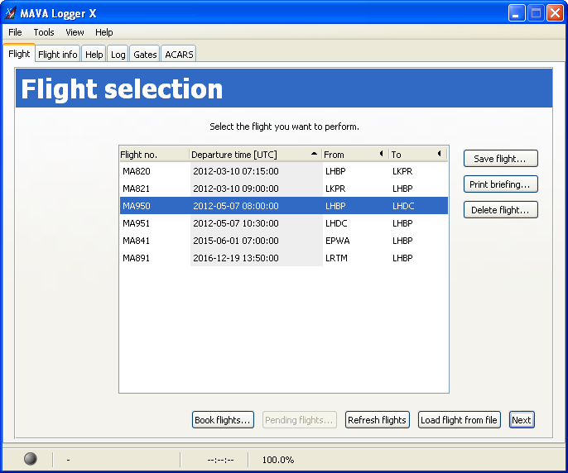Switch to the Gates tab
568x473 pixels.
tap(145, 55)
